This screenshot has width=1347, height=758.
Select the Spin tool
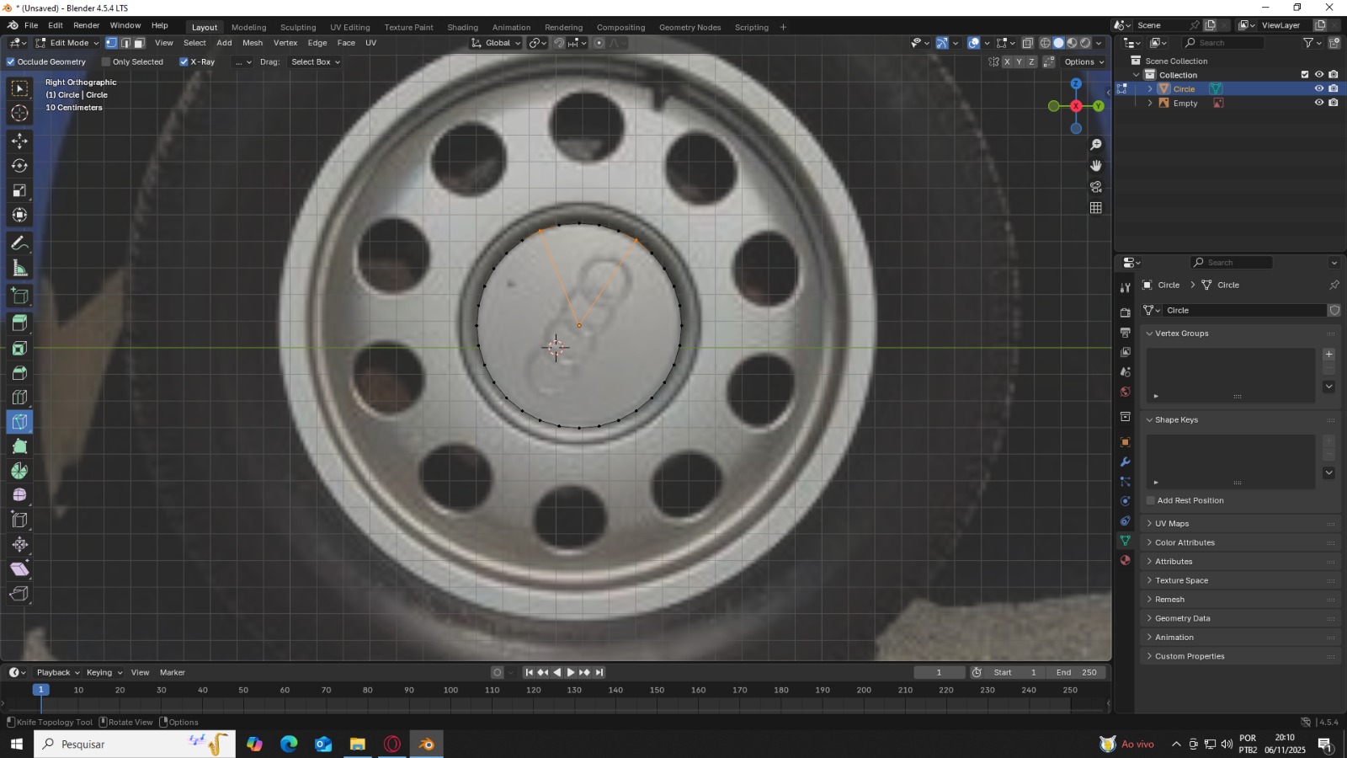coord(19,471)
